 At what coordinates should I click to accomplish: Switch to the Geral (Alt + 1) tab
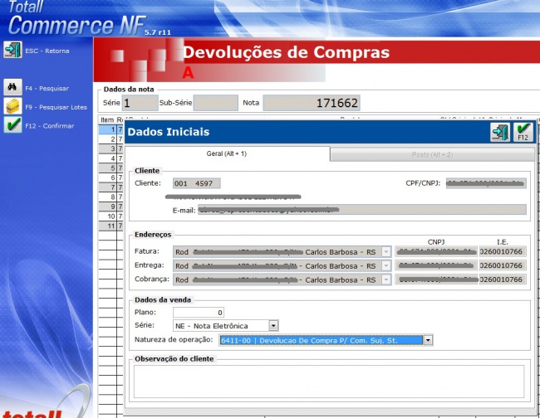226,154
